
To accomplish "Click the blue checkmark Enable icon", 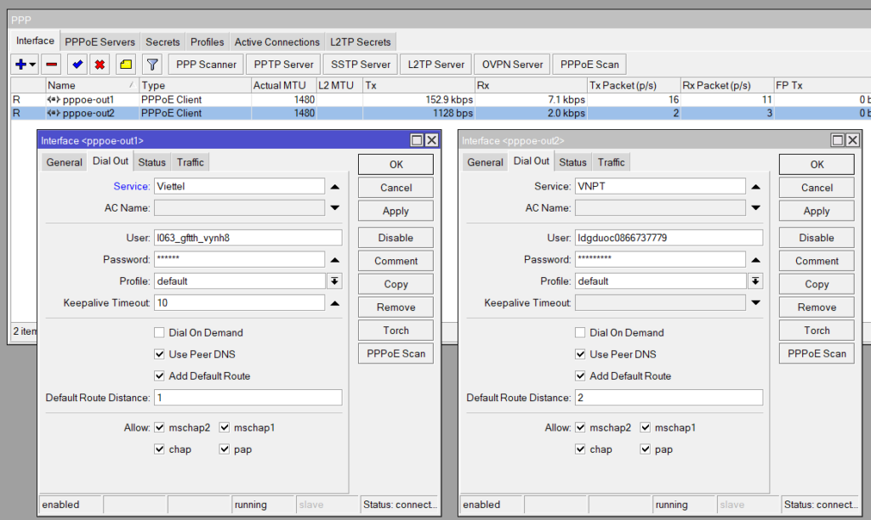I will coord(77,65).
